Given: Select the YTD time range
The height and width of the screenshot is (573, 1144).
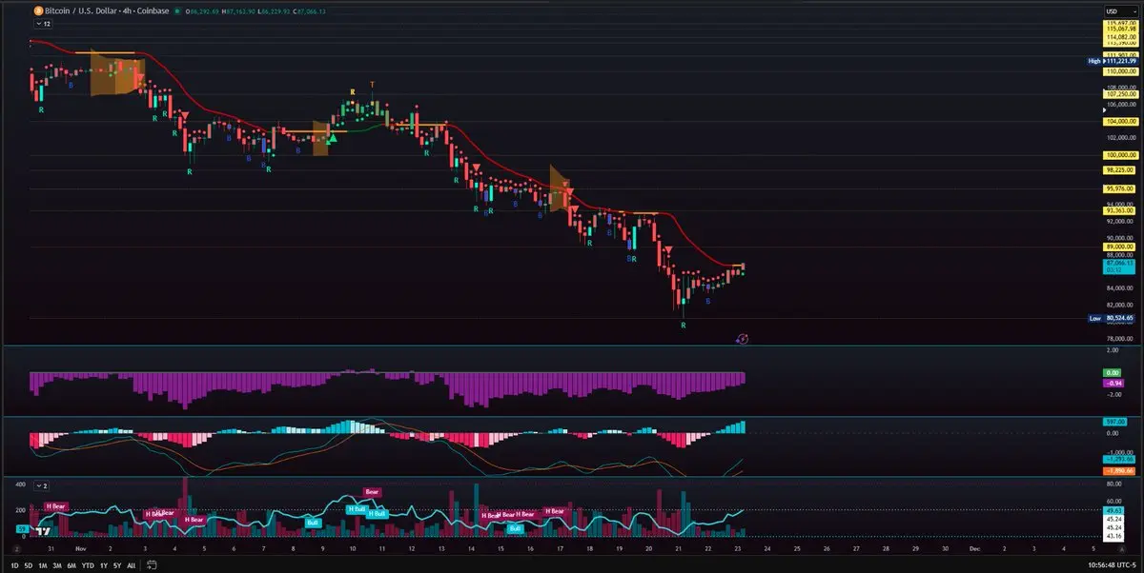Looking at the screenshot, I should tap(87, 565).
